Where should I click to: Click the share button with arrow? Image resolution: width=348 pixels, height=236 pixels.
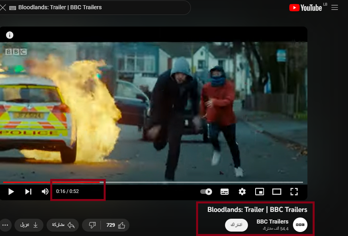(x=63, y=225)
